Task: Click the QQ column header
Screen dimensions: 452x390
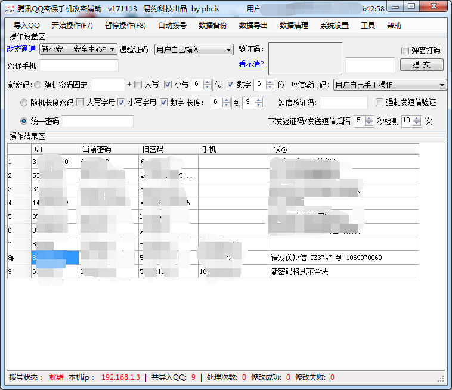Action: point(55,149)
